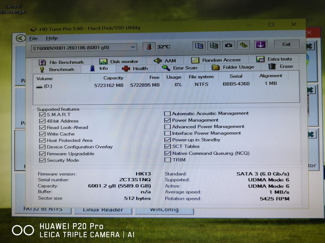
Task: Click the copy screenshot image icon
Action: click(x=214, y=46)
